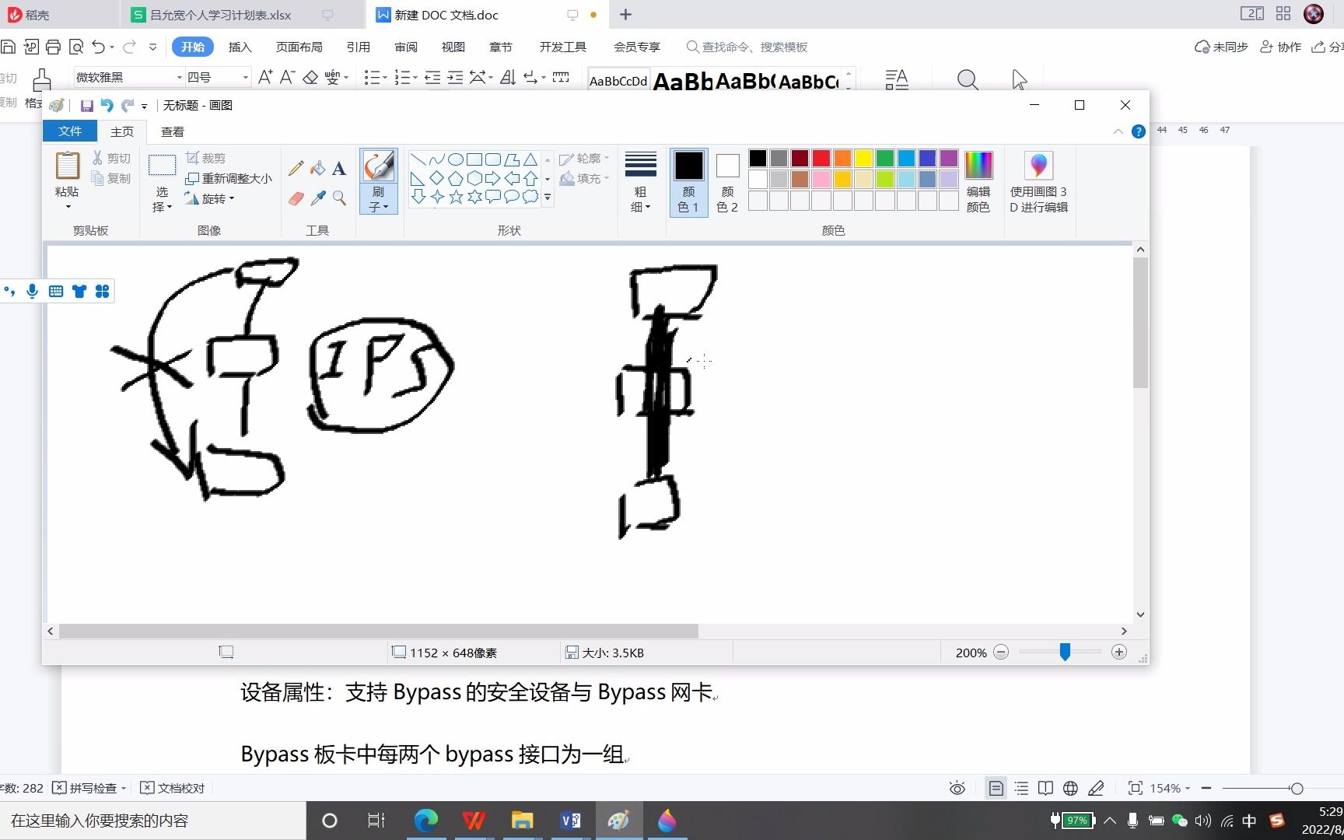Viewport: 1344px width, 840px height.
Task: Collapse the Paint ribbon chevron
Action: pos(1118,131)
